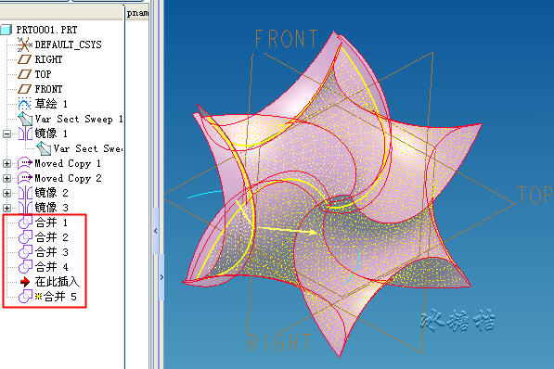Collapse the 镜像 1 tree node

(6, 134)
